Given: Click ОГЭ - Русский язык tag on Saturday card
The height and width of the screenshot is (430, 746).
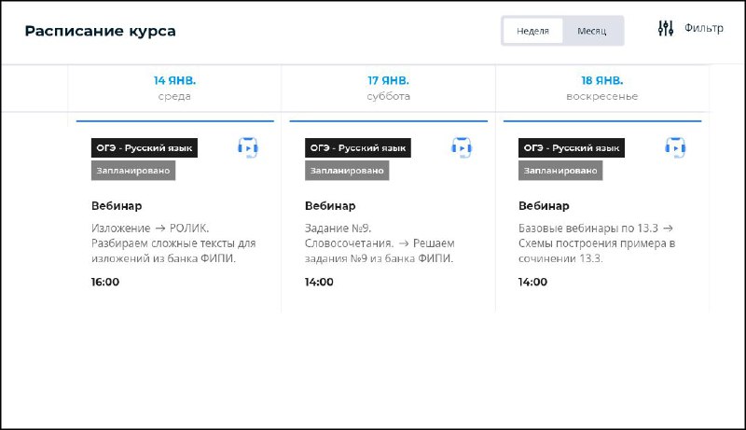Looking at the screenshot, I should click(358, 147).
